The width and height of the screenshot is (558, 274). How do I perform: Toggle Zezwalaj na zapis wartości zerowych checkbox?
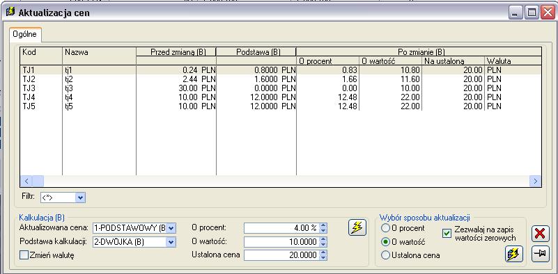(447, 234)
